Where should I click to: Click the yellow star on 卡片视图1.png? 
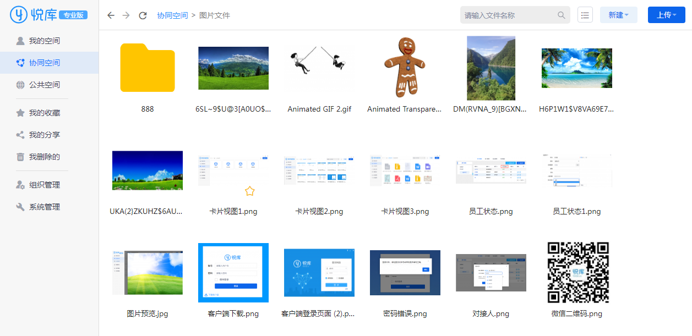pyautogui.click(x=250, y=191)
